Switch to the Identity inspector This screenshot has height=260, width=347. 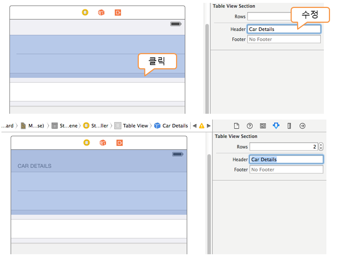click(x=263, y=126)
